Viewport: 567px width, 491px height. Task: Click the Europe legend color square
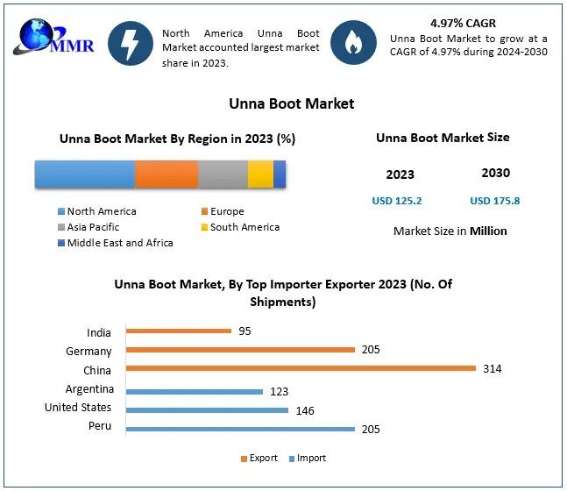point(205,211)
